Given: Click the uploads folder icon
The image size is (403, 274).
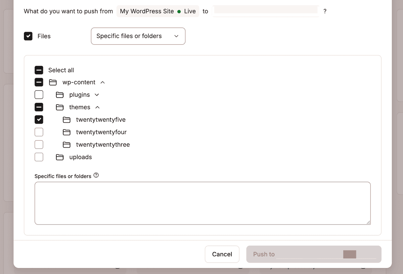Looking at the screenshot, I should click(x=59, y=157).
